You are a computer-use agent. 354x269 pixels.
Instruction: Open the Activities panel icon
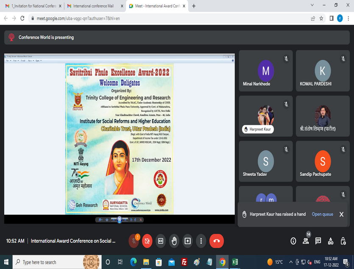tap(331, 241)
